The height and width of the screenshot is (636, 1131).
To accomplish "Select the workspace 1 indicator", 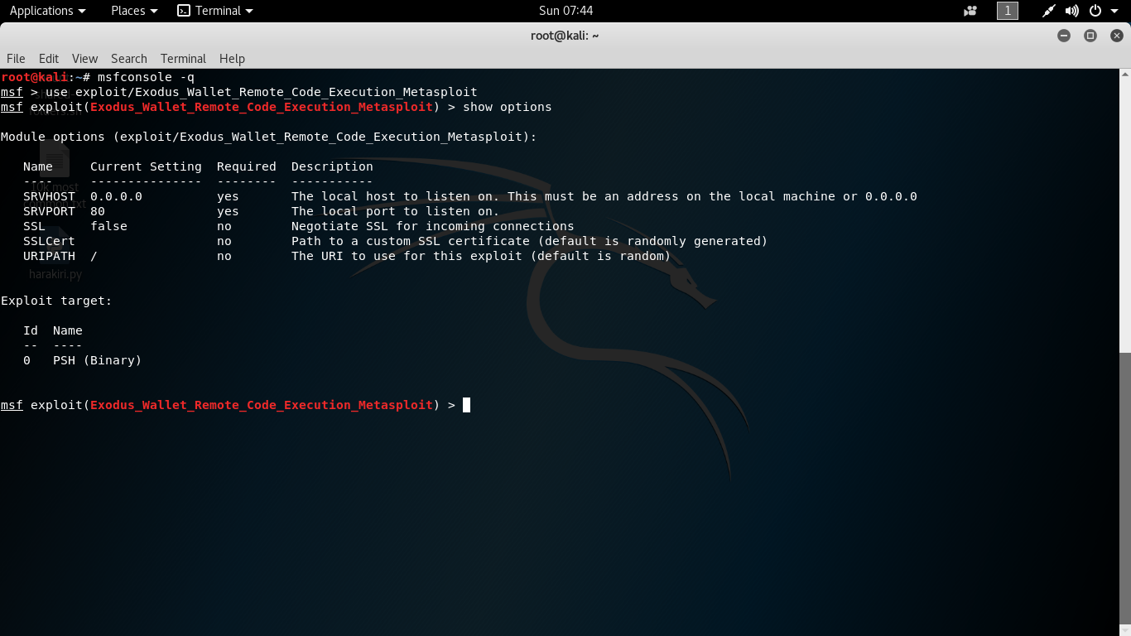I will click(1008, 11).
